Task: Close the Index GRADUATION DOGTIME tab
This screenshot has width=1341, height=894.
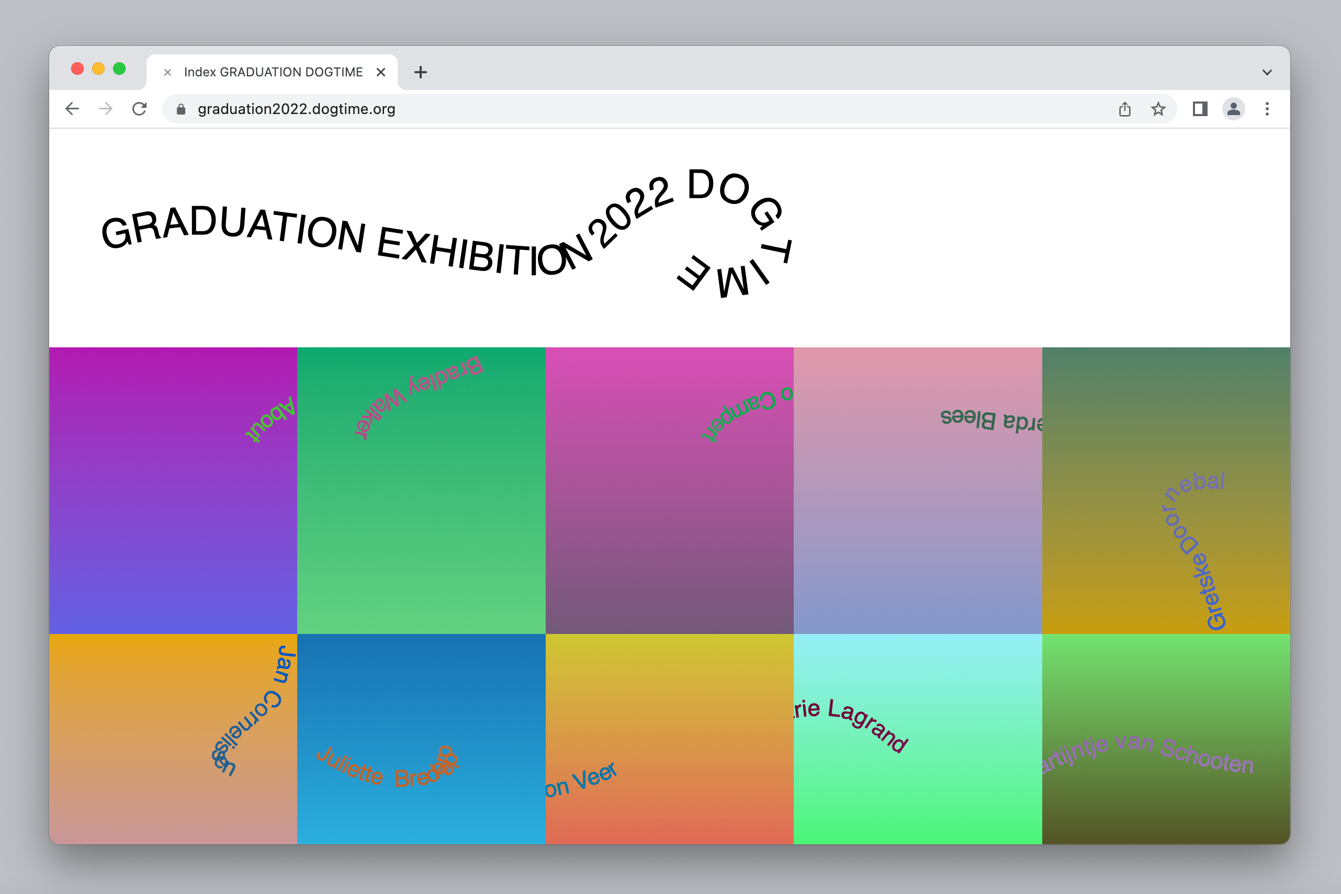Action: pos(381,72)
